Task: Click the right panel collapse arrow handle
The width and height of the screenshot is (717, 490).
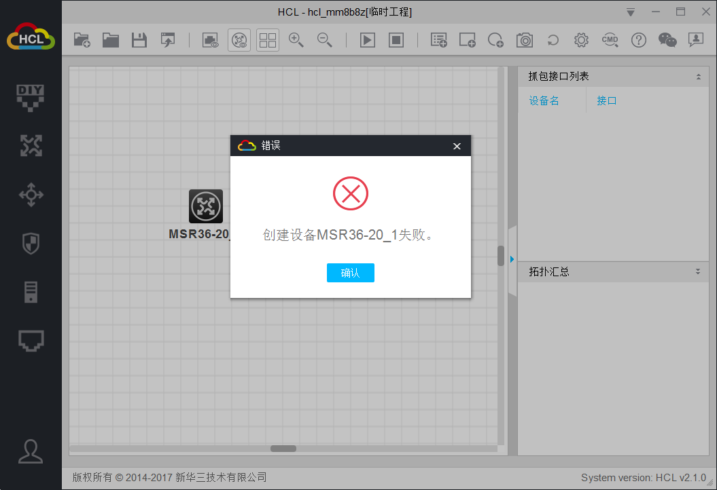Action: coord(512,259)
